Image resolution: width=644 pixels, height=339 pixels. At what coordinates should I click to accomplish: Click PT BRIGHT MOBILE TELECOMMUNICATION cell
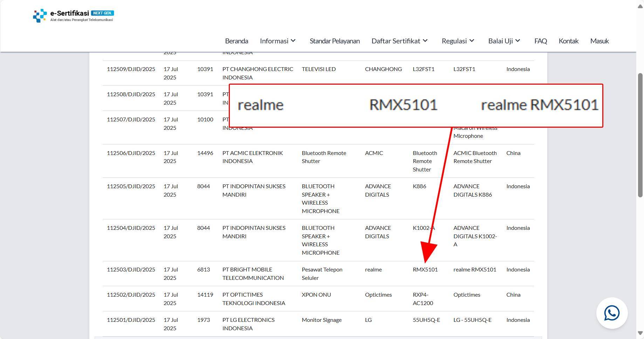(x=253, y=274)
